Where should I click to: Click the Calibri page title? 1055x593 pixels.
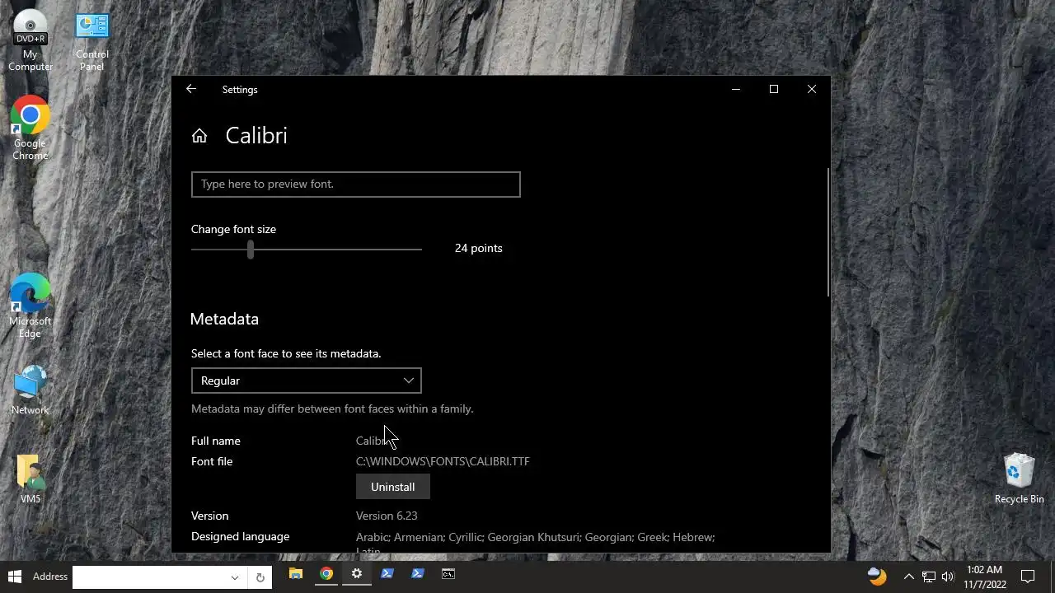click(256, 136)
